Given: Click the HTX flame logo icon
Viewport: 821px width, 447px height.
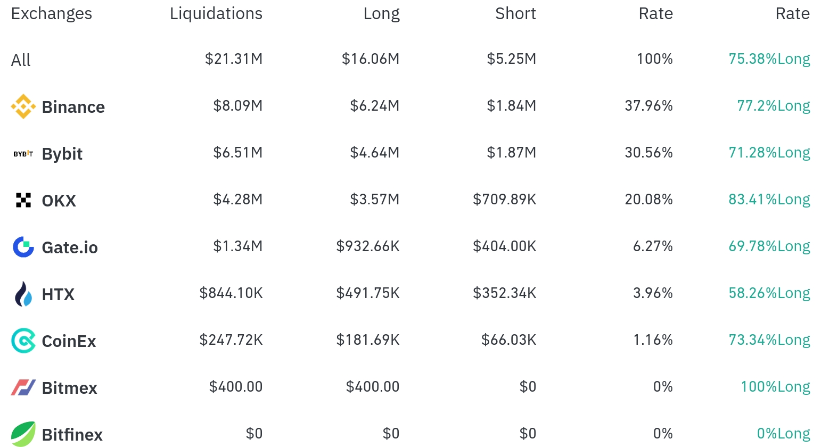Looking at the screenshot, I should (23, 294).
